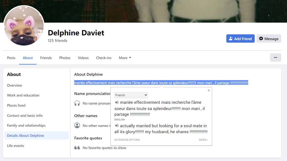Select the About tab

tap(28, 58)
